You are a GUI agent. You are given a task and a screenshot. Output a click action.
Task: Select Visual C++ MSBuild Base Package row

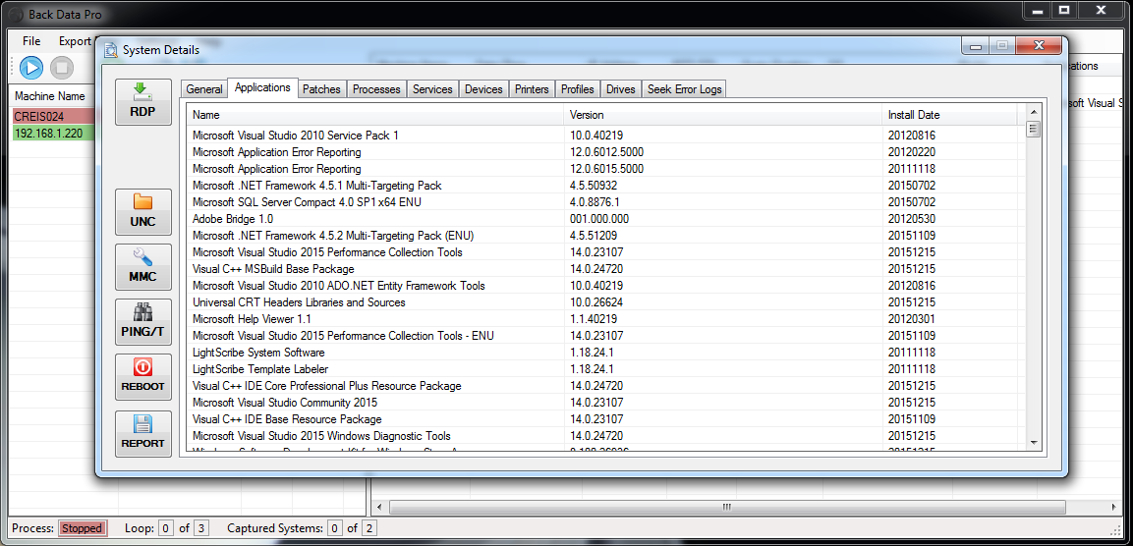(606, 269)
